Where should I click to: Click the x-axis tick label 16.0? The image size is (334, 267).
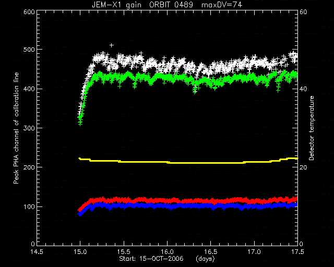[x=167, y=252]
